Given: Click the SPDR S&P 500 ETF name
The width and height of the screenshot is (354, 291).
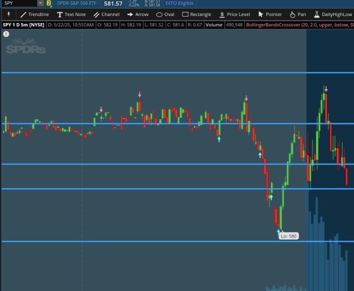Looking at the screenshot, I should click(x=77, y=3).
